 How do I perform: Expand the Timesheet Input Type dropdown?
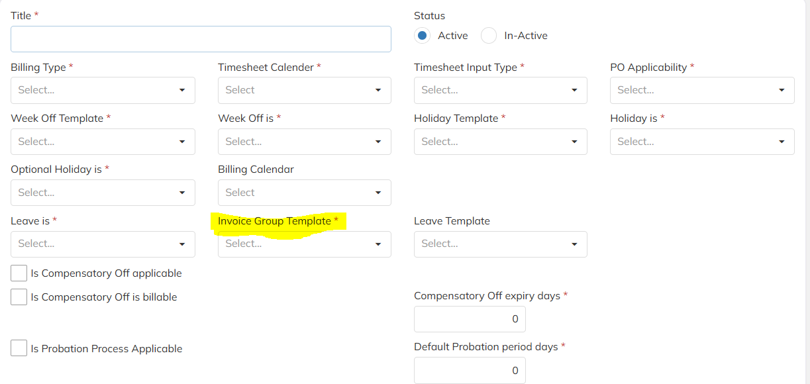[500, 90]
